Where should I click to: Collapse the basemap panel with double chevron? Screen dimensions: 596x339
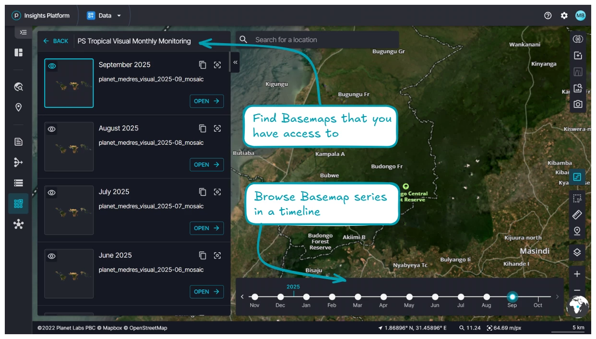[x=235, y=62]
